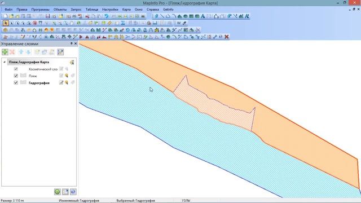This screenshot has height=203, width=361.
Task: Open the Файл menu
Action: 8,10
